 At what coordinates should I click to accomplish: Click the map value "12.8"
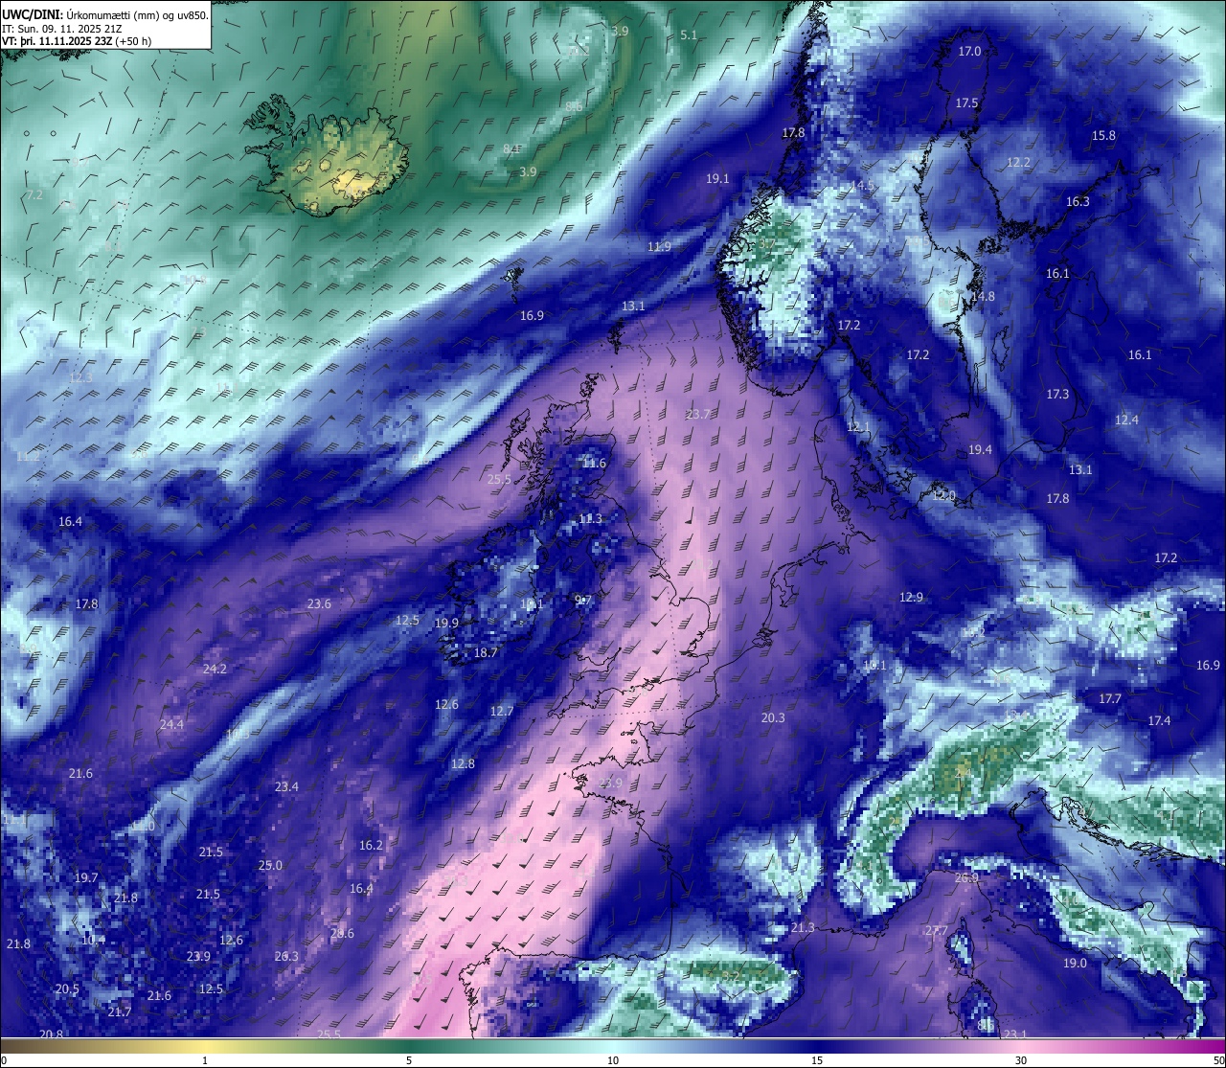pyautogui.click(x=463, y=764)
